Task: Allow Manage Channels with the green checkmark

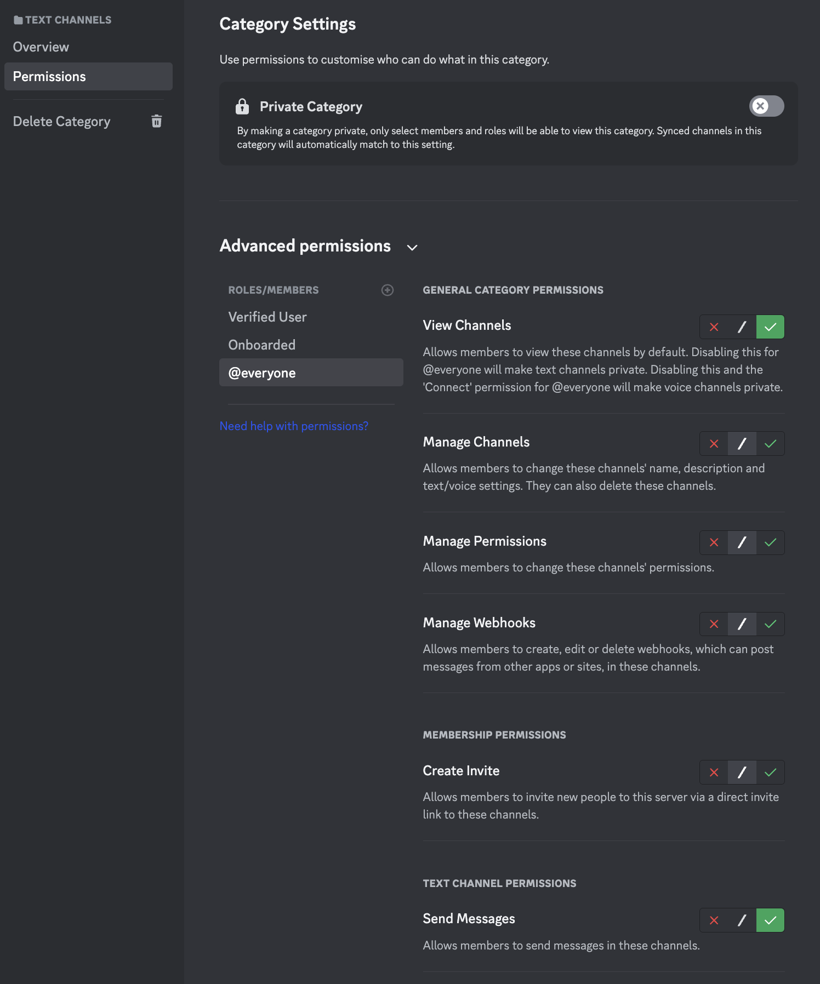Action: point(770,444)
